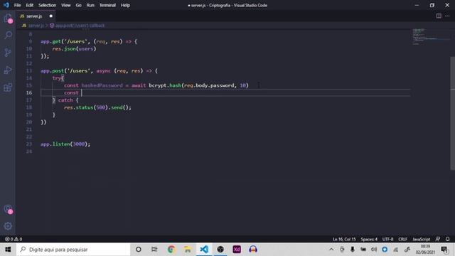Open the taskbar clock and date
455x256 pixels.
point(425,250)
